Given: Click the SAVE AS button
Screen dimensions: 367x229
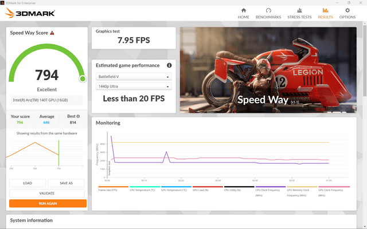Looking at the screenshot, I should pyautogui.click(x=66, y=183).
